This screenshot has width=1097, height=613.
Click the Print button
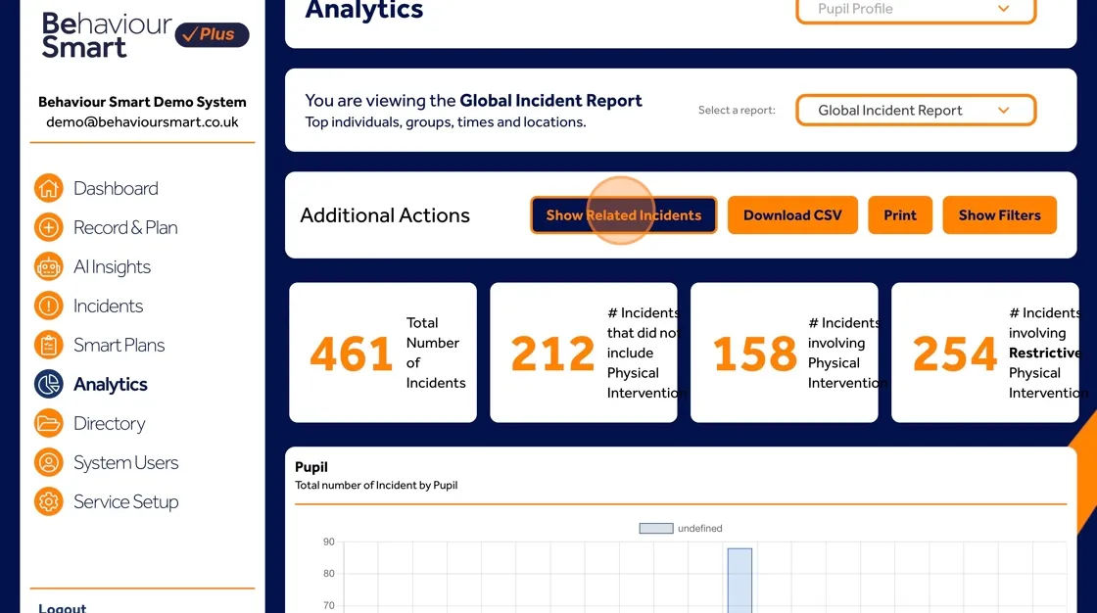click(x=899, y=214)
